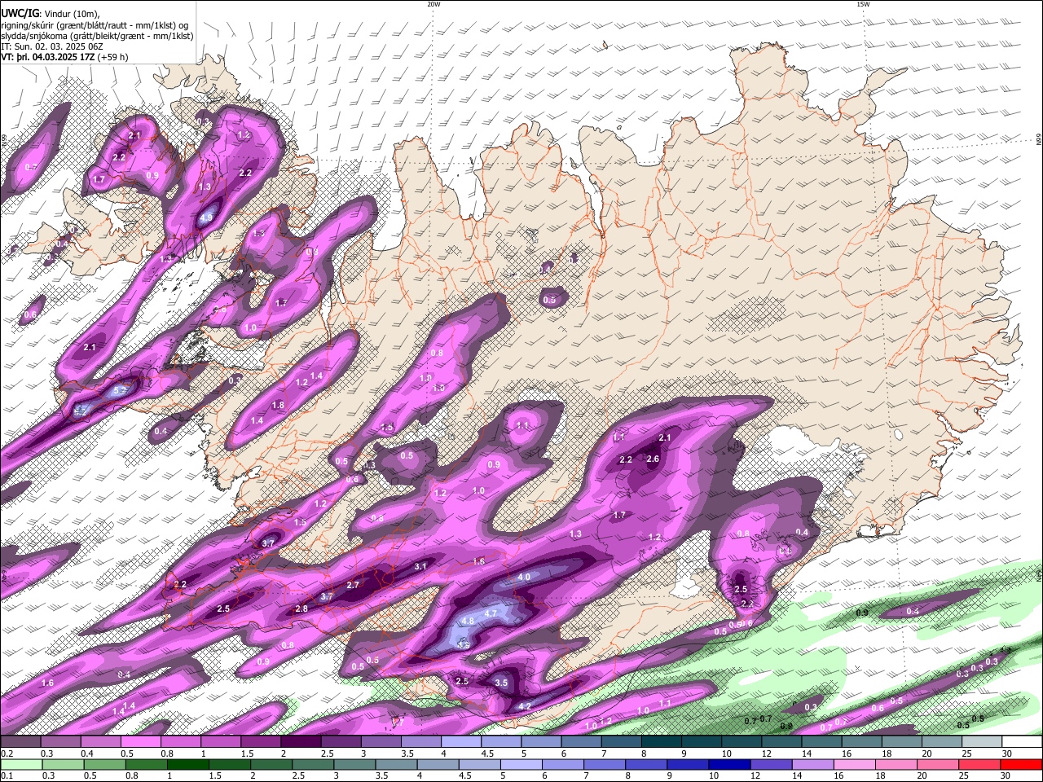Pick the darkest purple swatch between 2 and 2.5 in top legend row
This screenshot has width=1043, height=782.
click(x=301, y=742)
